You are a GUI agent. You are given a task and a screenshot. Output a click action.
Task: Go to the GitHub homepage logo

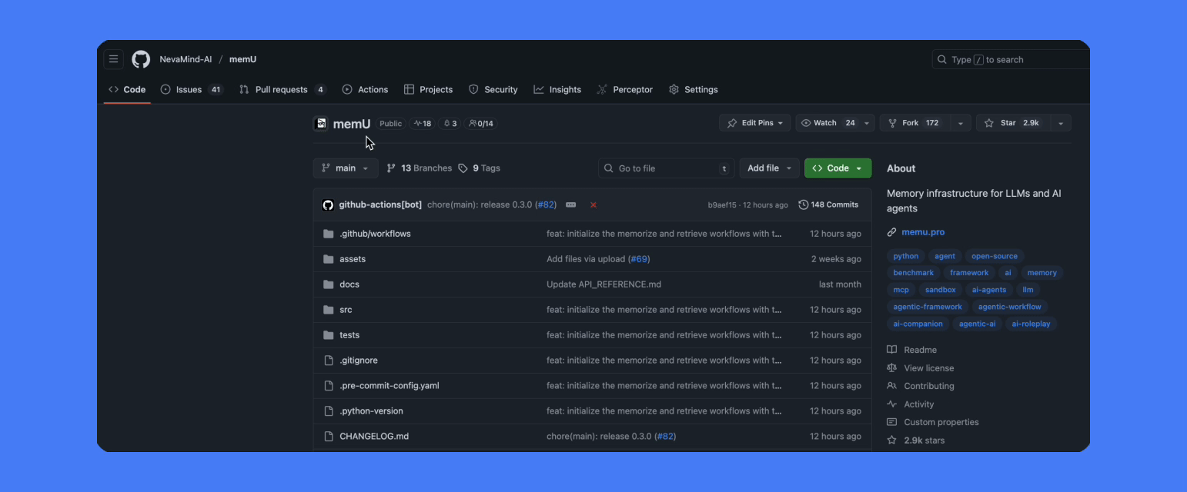coord(141,59)
